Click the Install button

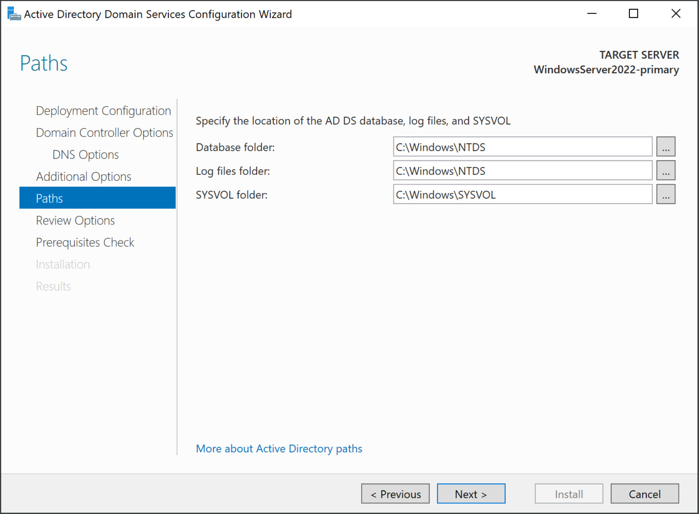pos(568,494)
